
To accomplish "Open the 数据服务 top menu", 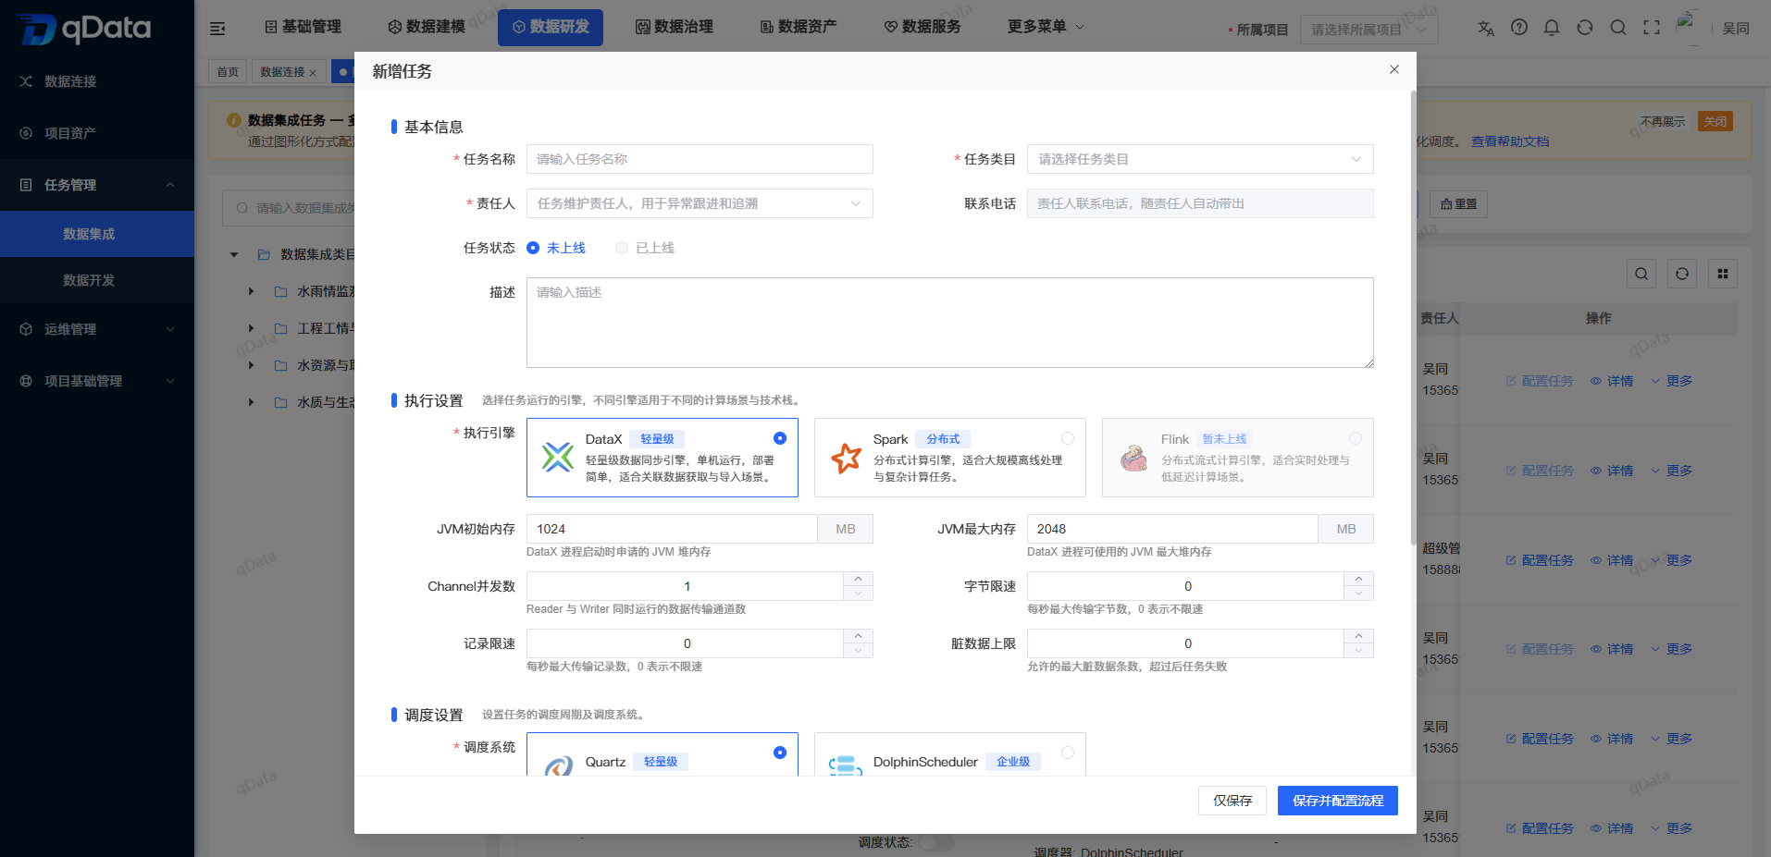I will click(923, 27).
